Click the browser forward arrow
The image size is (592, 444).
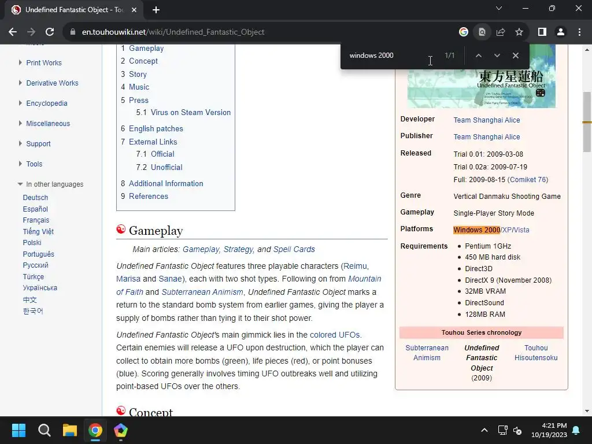tap(31, 32)
